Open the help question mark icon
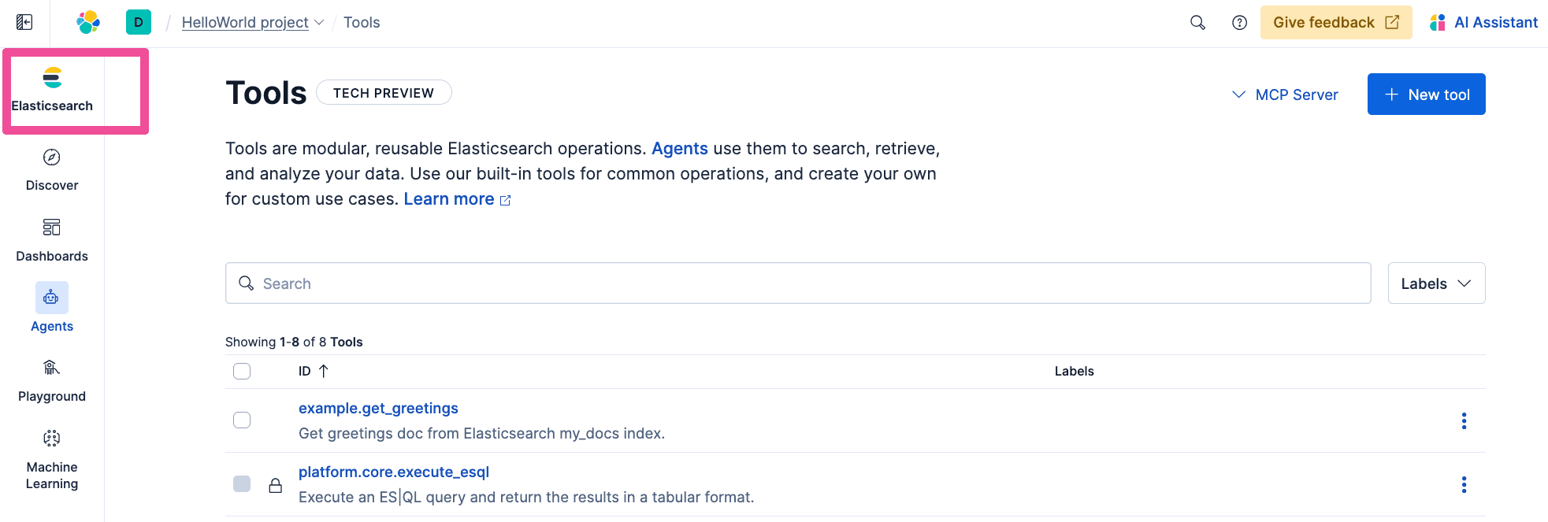The image size is (1548, 522). coord(1239,22)
